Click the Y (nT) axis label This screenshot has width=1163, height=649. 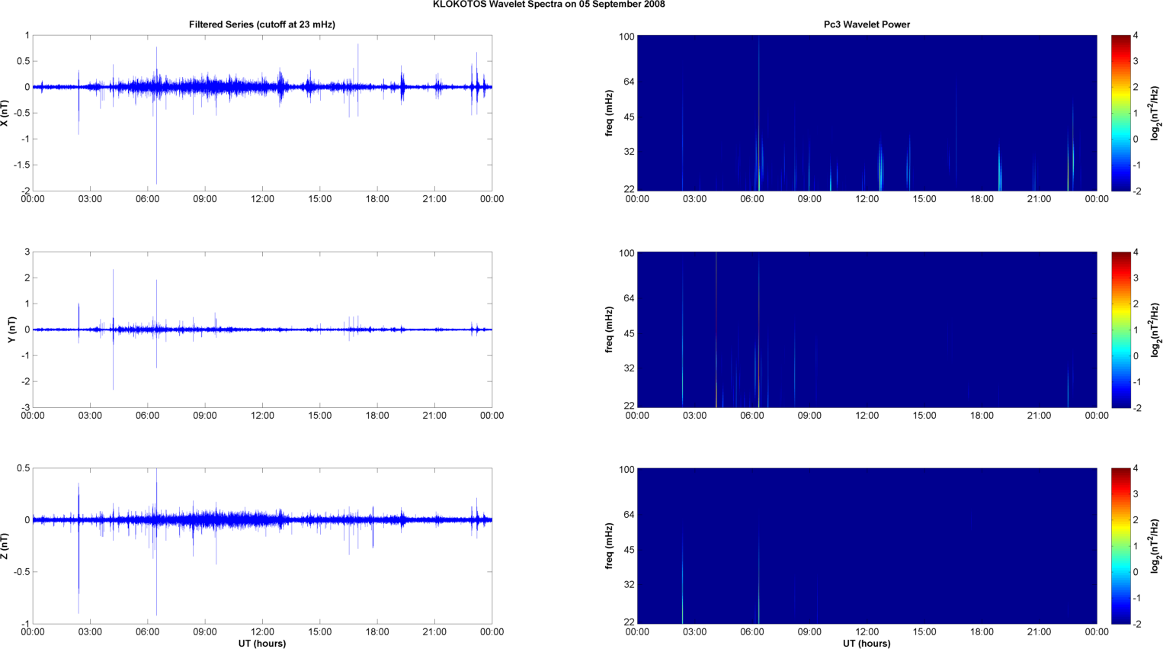11,329
